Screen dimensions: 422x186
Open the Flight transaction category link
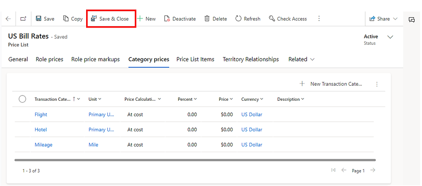point(41,115)
